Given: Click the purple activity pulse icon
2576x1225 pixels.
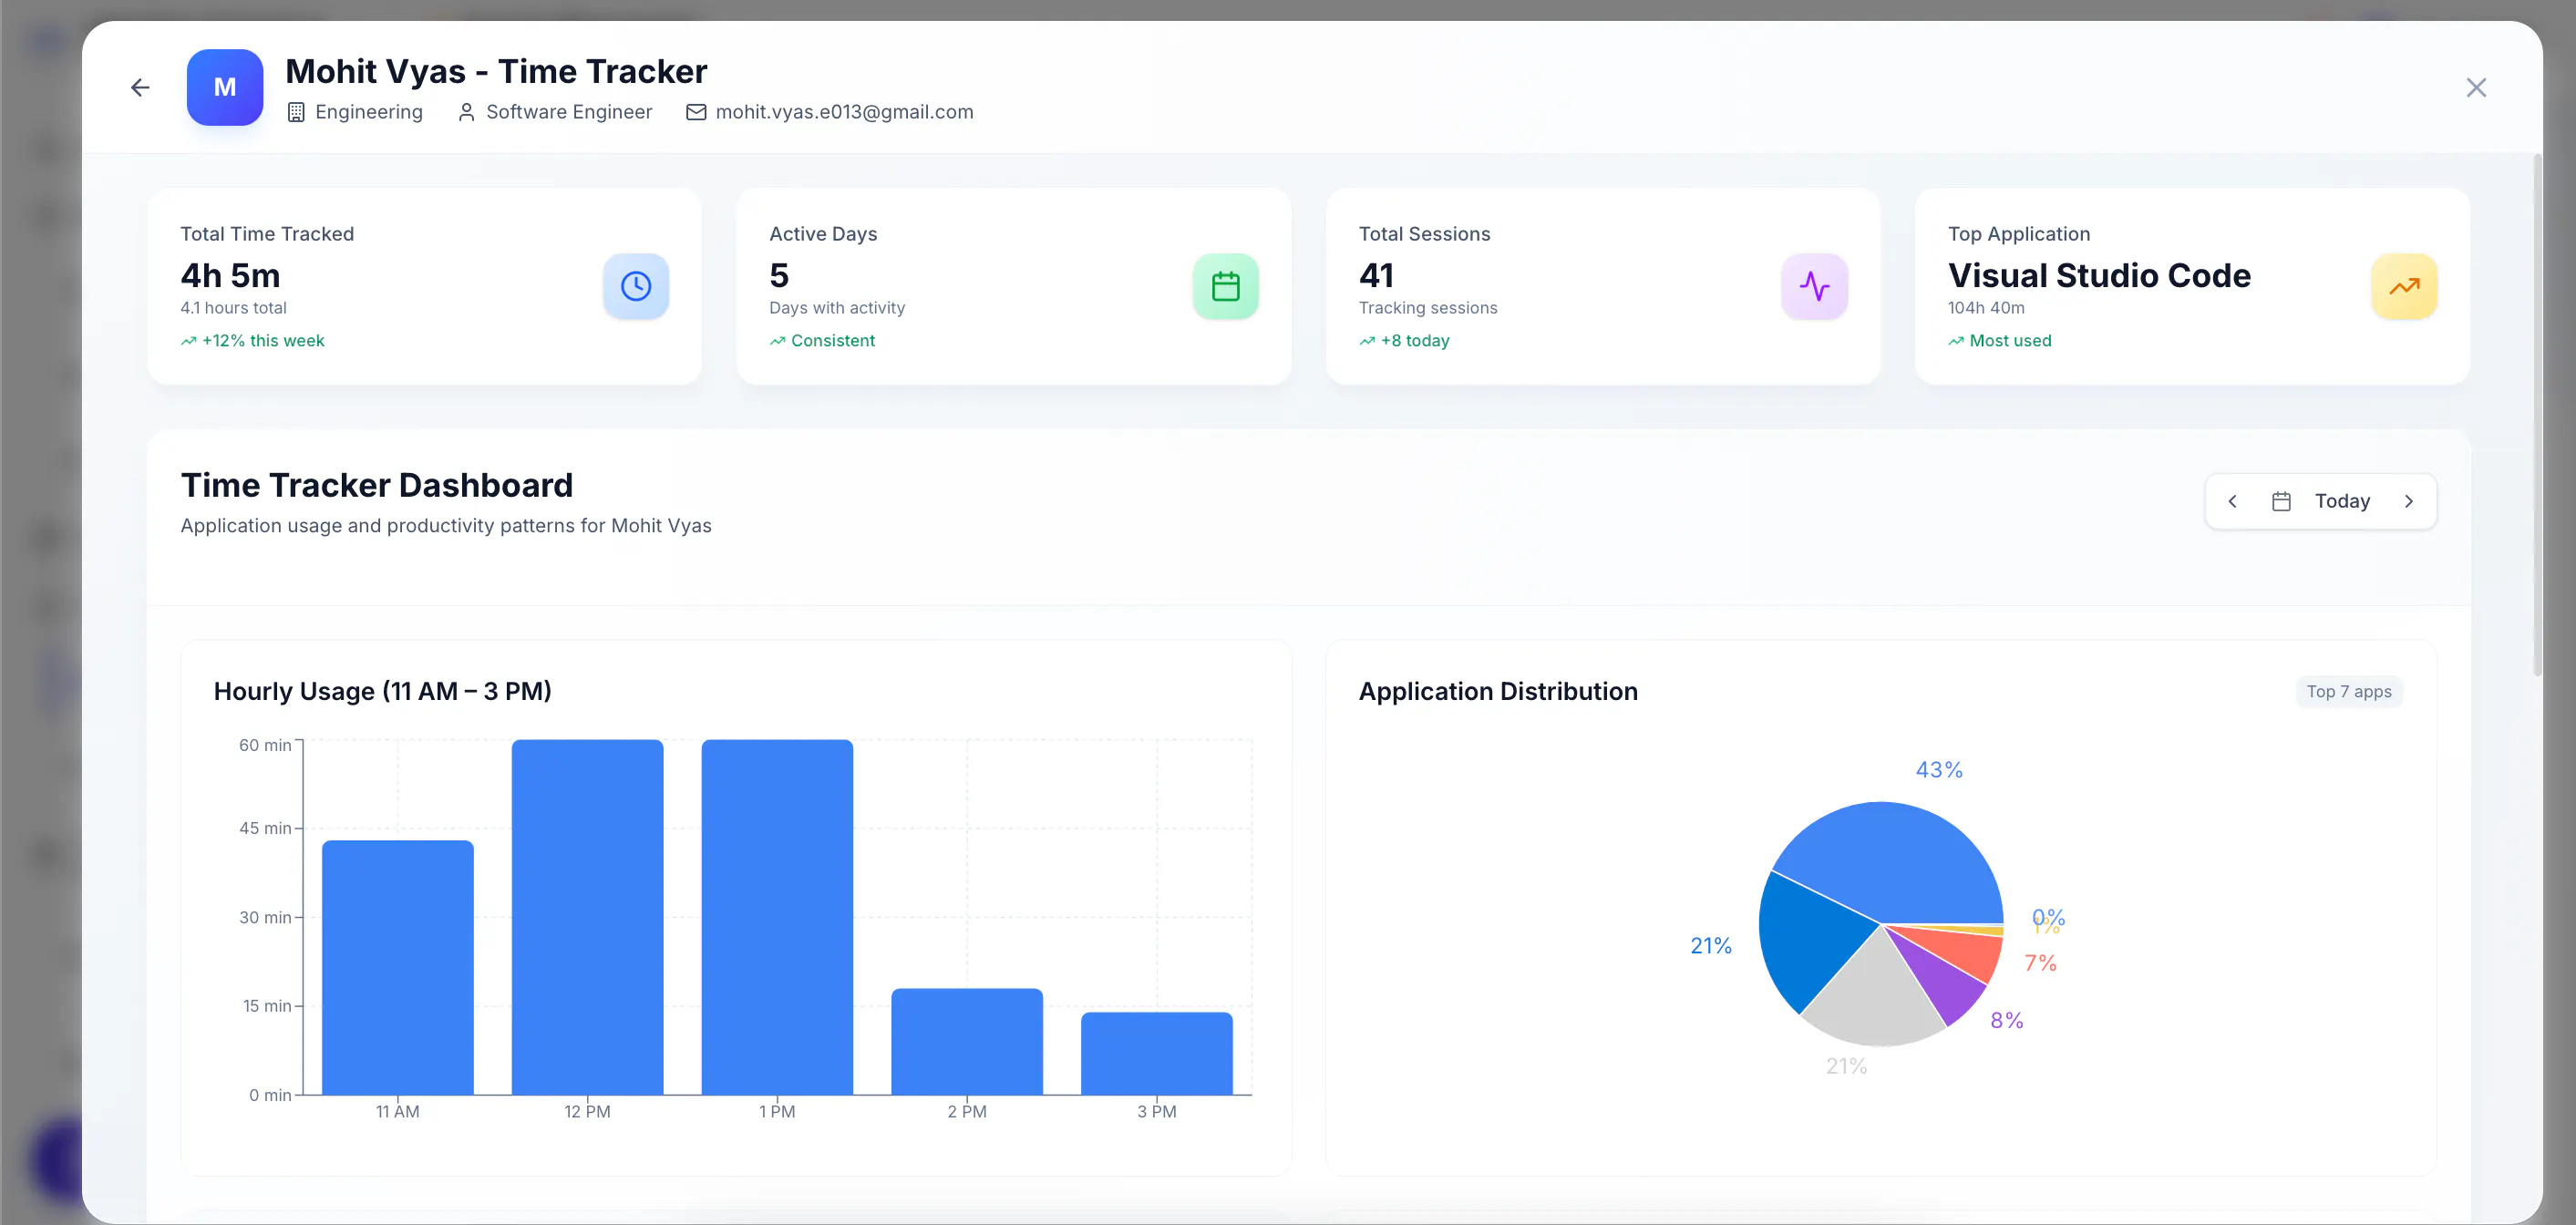Looking at the screenshot, I should tap(1814, 286).
